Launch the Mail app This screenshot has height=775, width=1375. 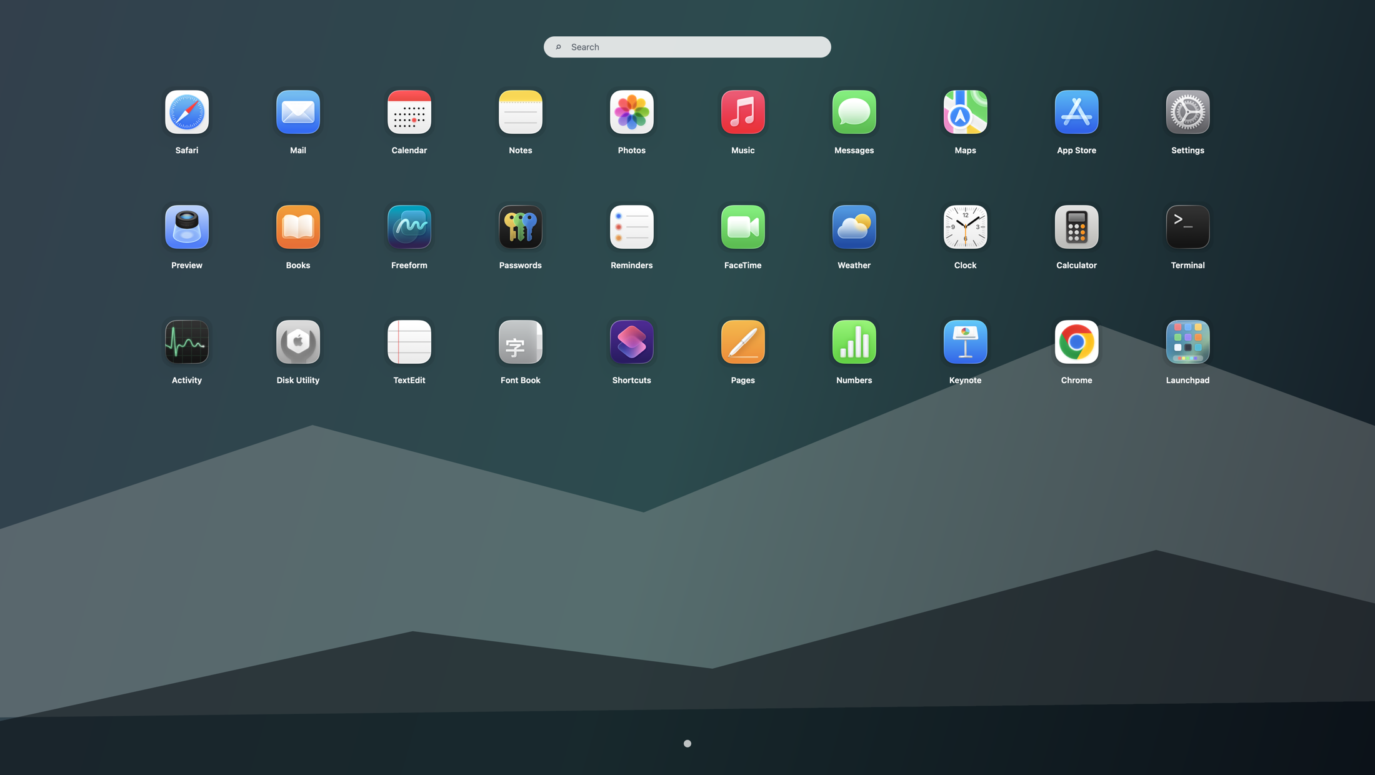[x=298, y=112]
